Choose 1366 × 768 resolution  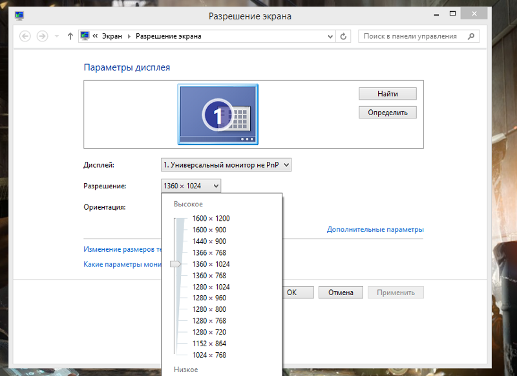[209, 253]
